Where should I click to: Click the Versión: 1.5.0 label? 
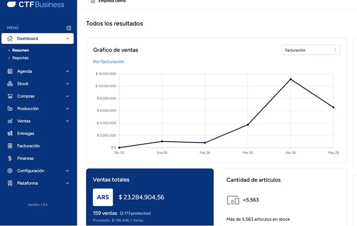(x=37, y=204)
